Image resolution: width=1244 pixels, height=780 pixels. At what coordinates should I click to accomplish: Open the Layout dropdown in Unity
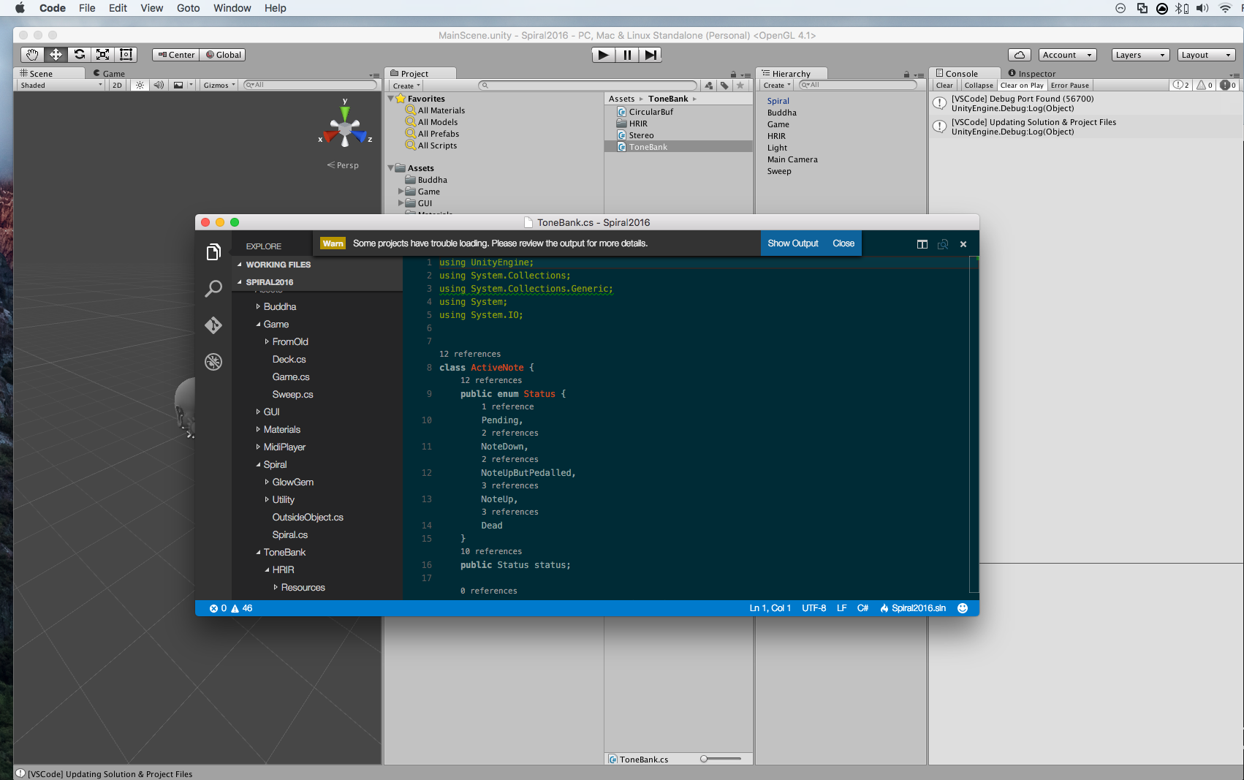pyautogui.click(x=1206, y=55)
